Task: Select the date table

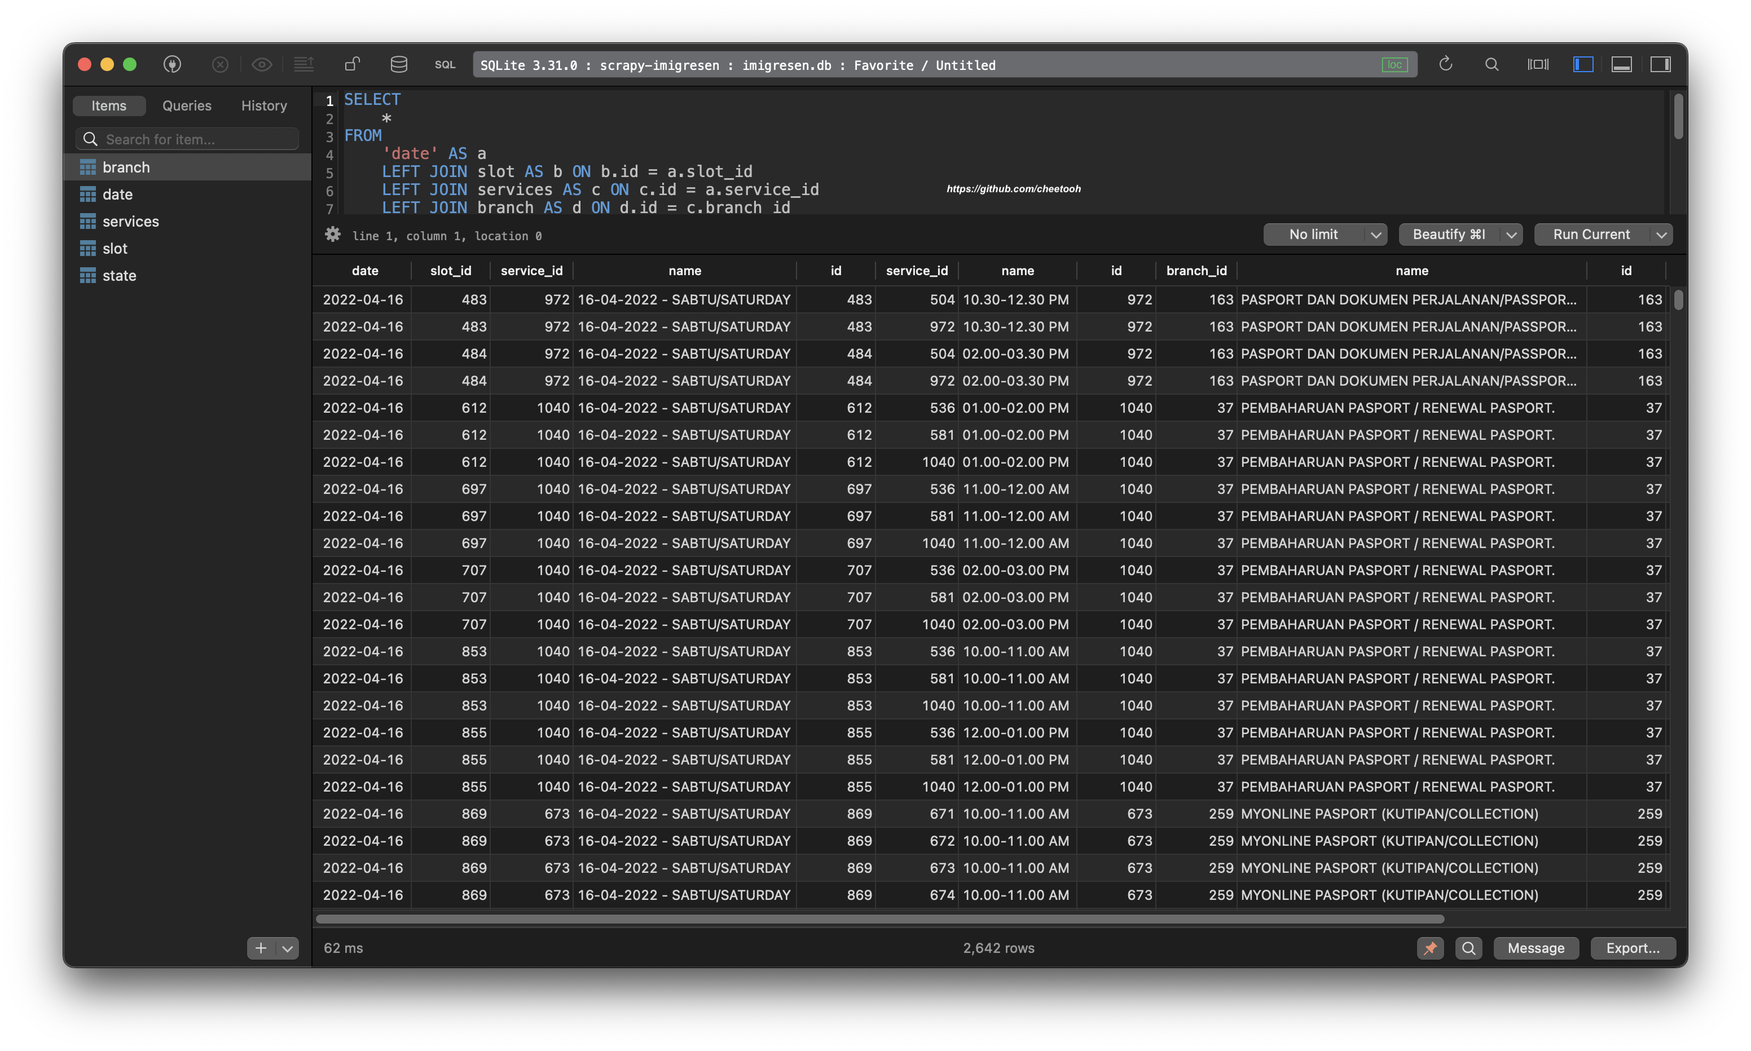Action: click(x=187, y=194)
